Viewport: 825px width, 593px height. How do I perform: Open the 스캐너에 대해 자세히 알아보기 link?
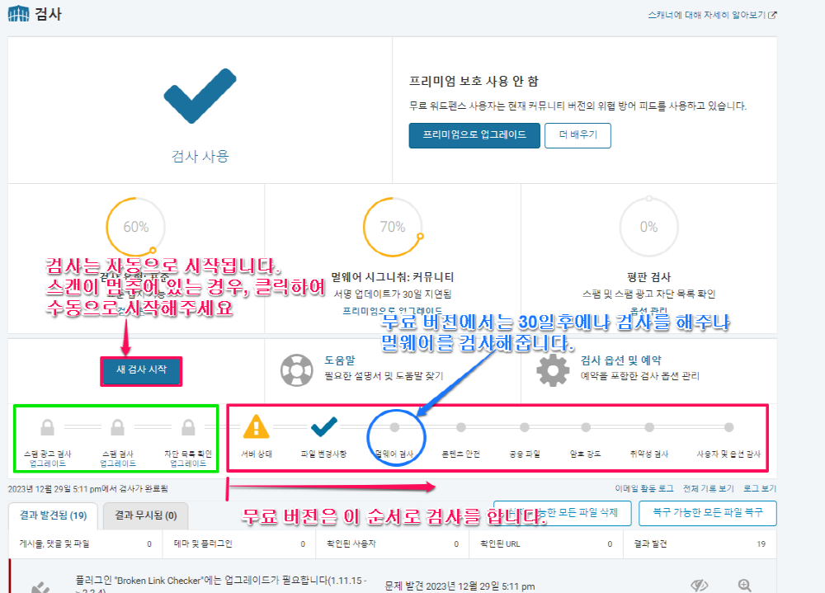coord(712,16)
